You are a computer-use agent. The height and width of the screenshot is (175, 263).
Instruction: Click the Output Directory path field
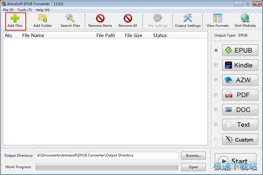[x=107, y=156]
